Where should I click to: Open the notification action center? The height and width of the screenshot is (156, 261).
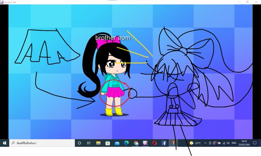point(254,143)
